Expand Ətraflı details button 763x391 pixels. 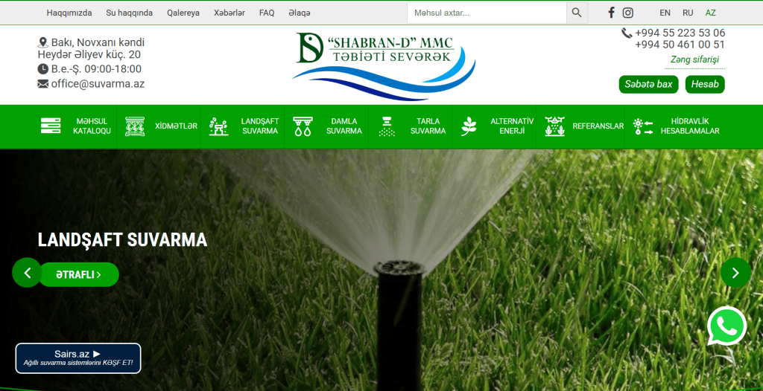(x=78, y=274)
